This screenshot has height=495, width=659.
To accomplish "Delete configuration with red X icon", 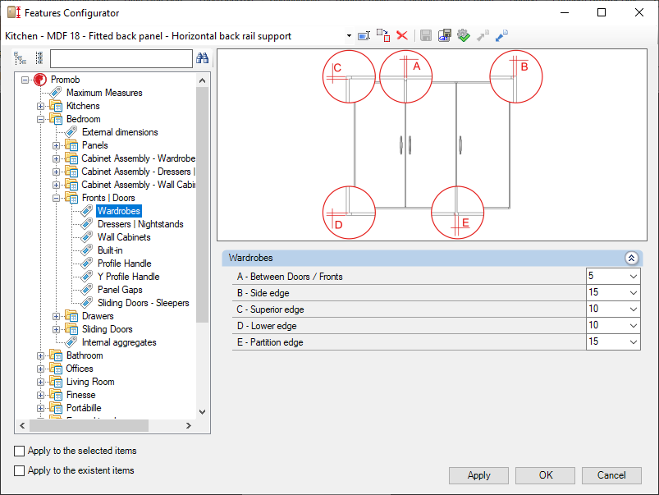I will [402, 35].
